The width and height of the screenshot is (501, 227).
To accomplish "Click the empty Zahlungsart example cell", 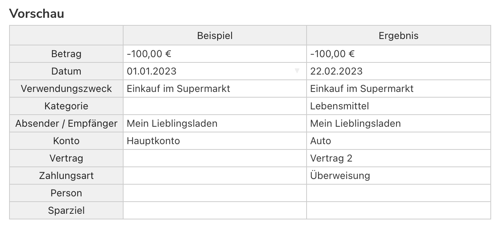I will coord(214,176).
